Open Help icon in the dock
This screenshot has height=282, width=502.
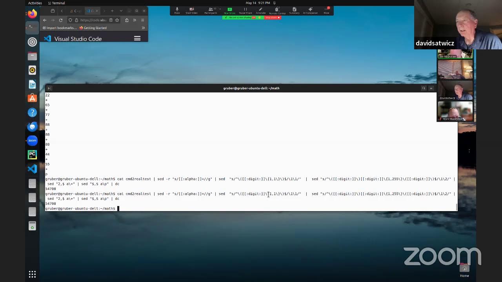[x=32, y=112]
